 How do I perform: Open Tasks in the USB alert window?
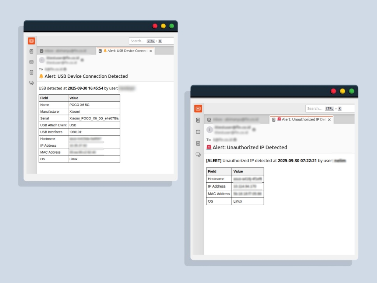(31, 72)
